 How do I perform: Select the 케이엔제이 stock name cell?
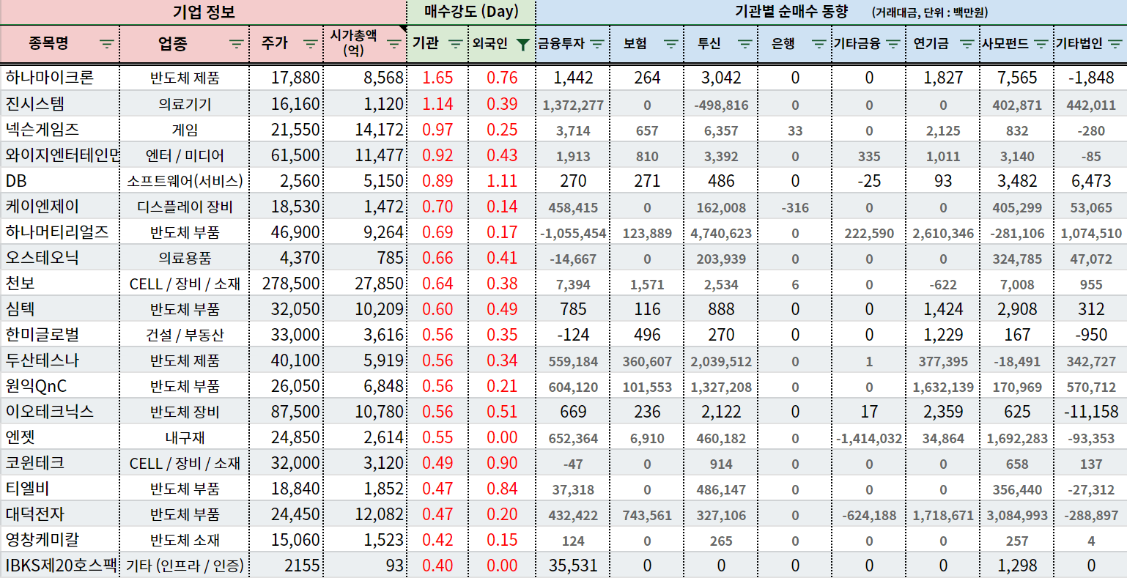(59, 206)
